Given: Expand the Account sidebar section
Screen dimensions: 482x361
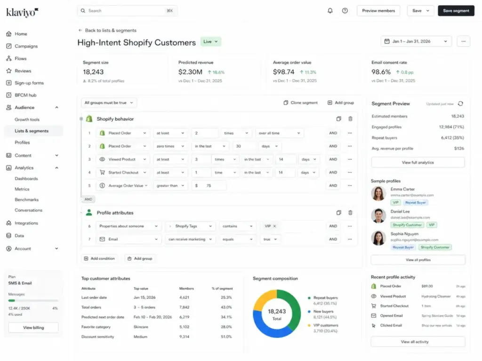Looking at the screenshot, I should point(56,249).
